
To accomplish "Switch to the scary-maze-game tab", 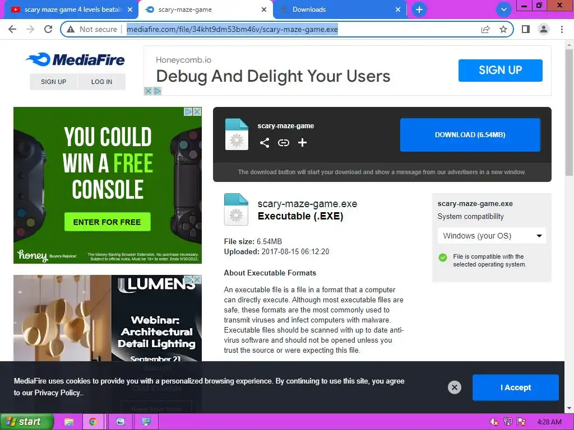I will pyautogui.click(x=206, y=10).
